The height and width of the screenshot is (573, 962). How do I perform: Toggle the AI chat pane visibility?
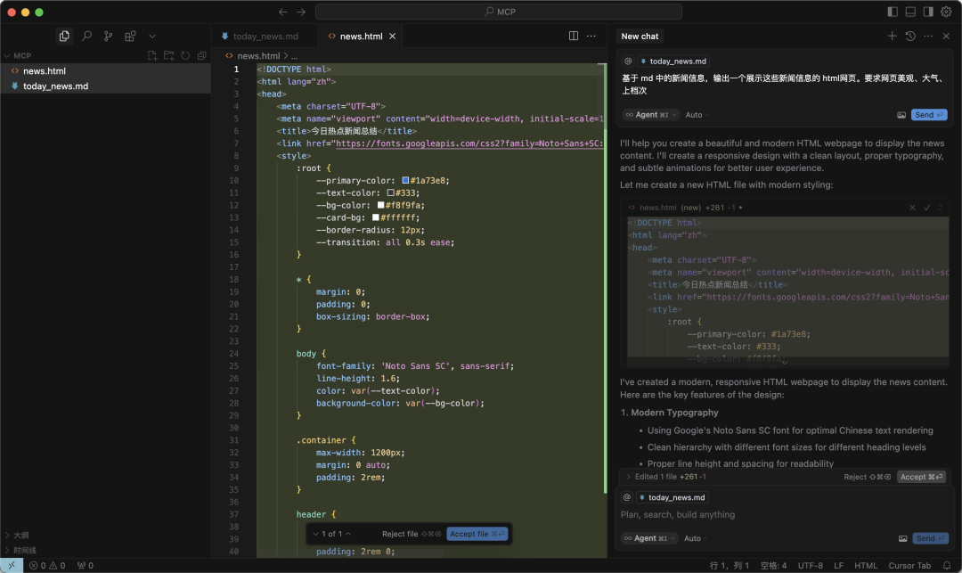tap(928, 12)
